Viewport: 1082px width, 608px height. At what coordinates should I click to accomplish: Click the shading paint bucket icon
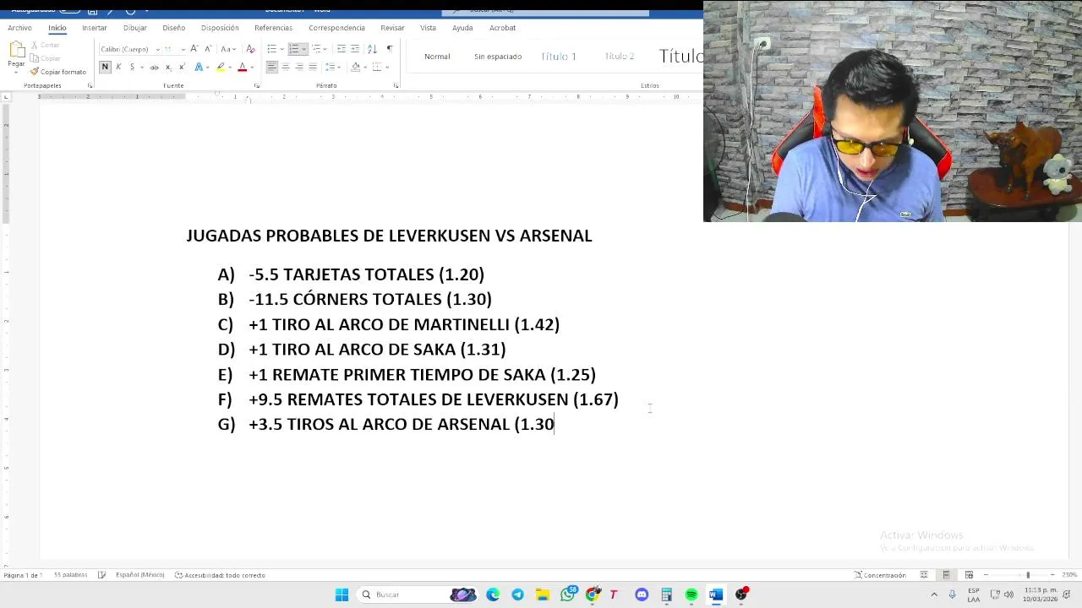[356, 67]
